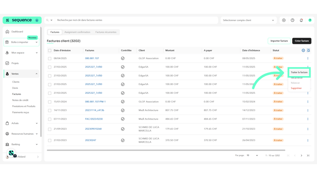This screenshot has width=317, height=178.
Task: Choose Relancer in the context menu
Action: pyautogui.click(x=295, y=83)
